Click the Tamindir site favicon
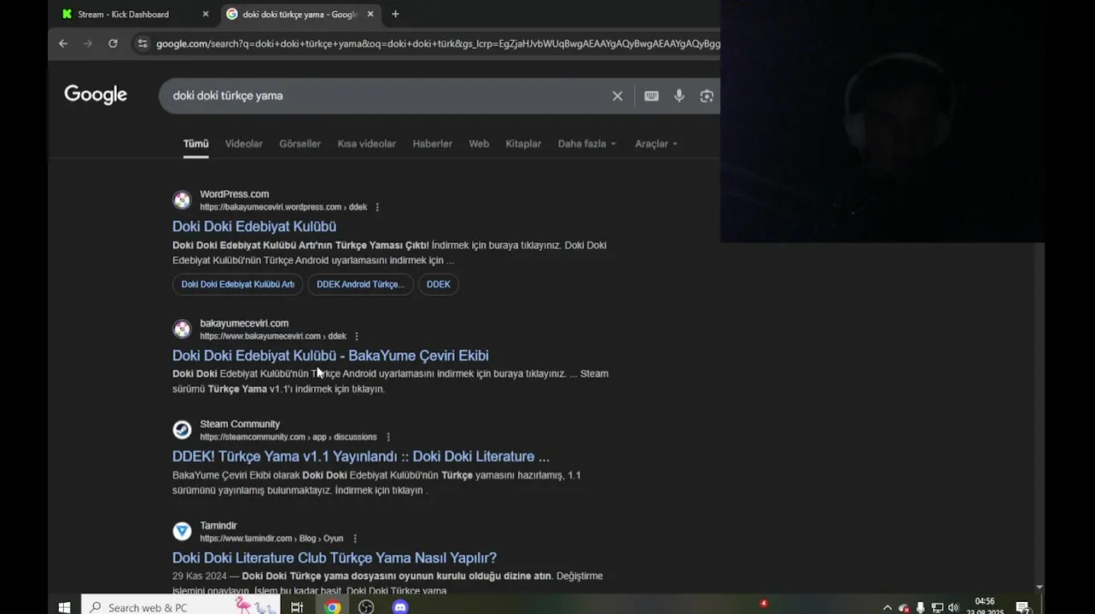The width and height of the screenshot is (1095, 614). coord(182,531)
